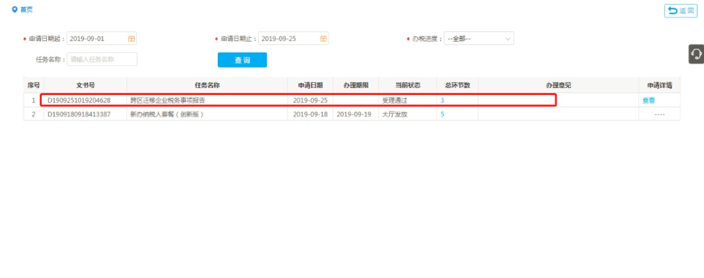Open the headset customer service icon
Viewport: 704px width, 278px height.
[696, 54]
